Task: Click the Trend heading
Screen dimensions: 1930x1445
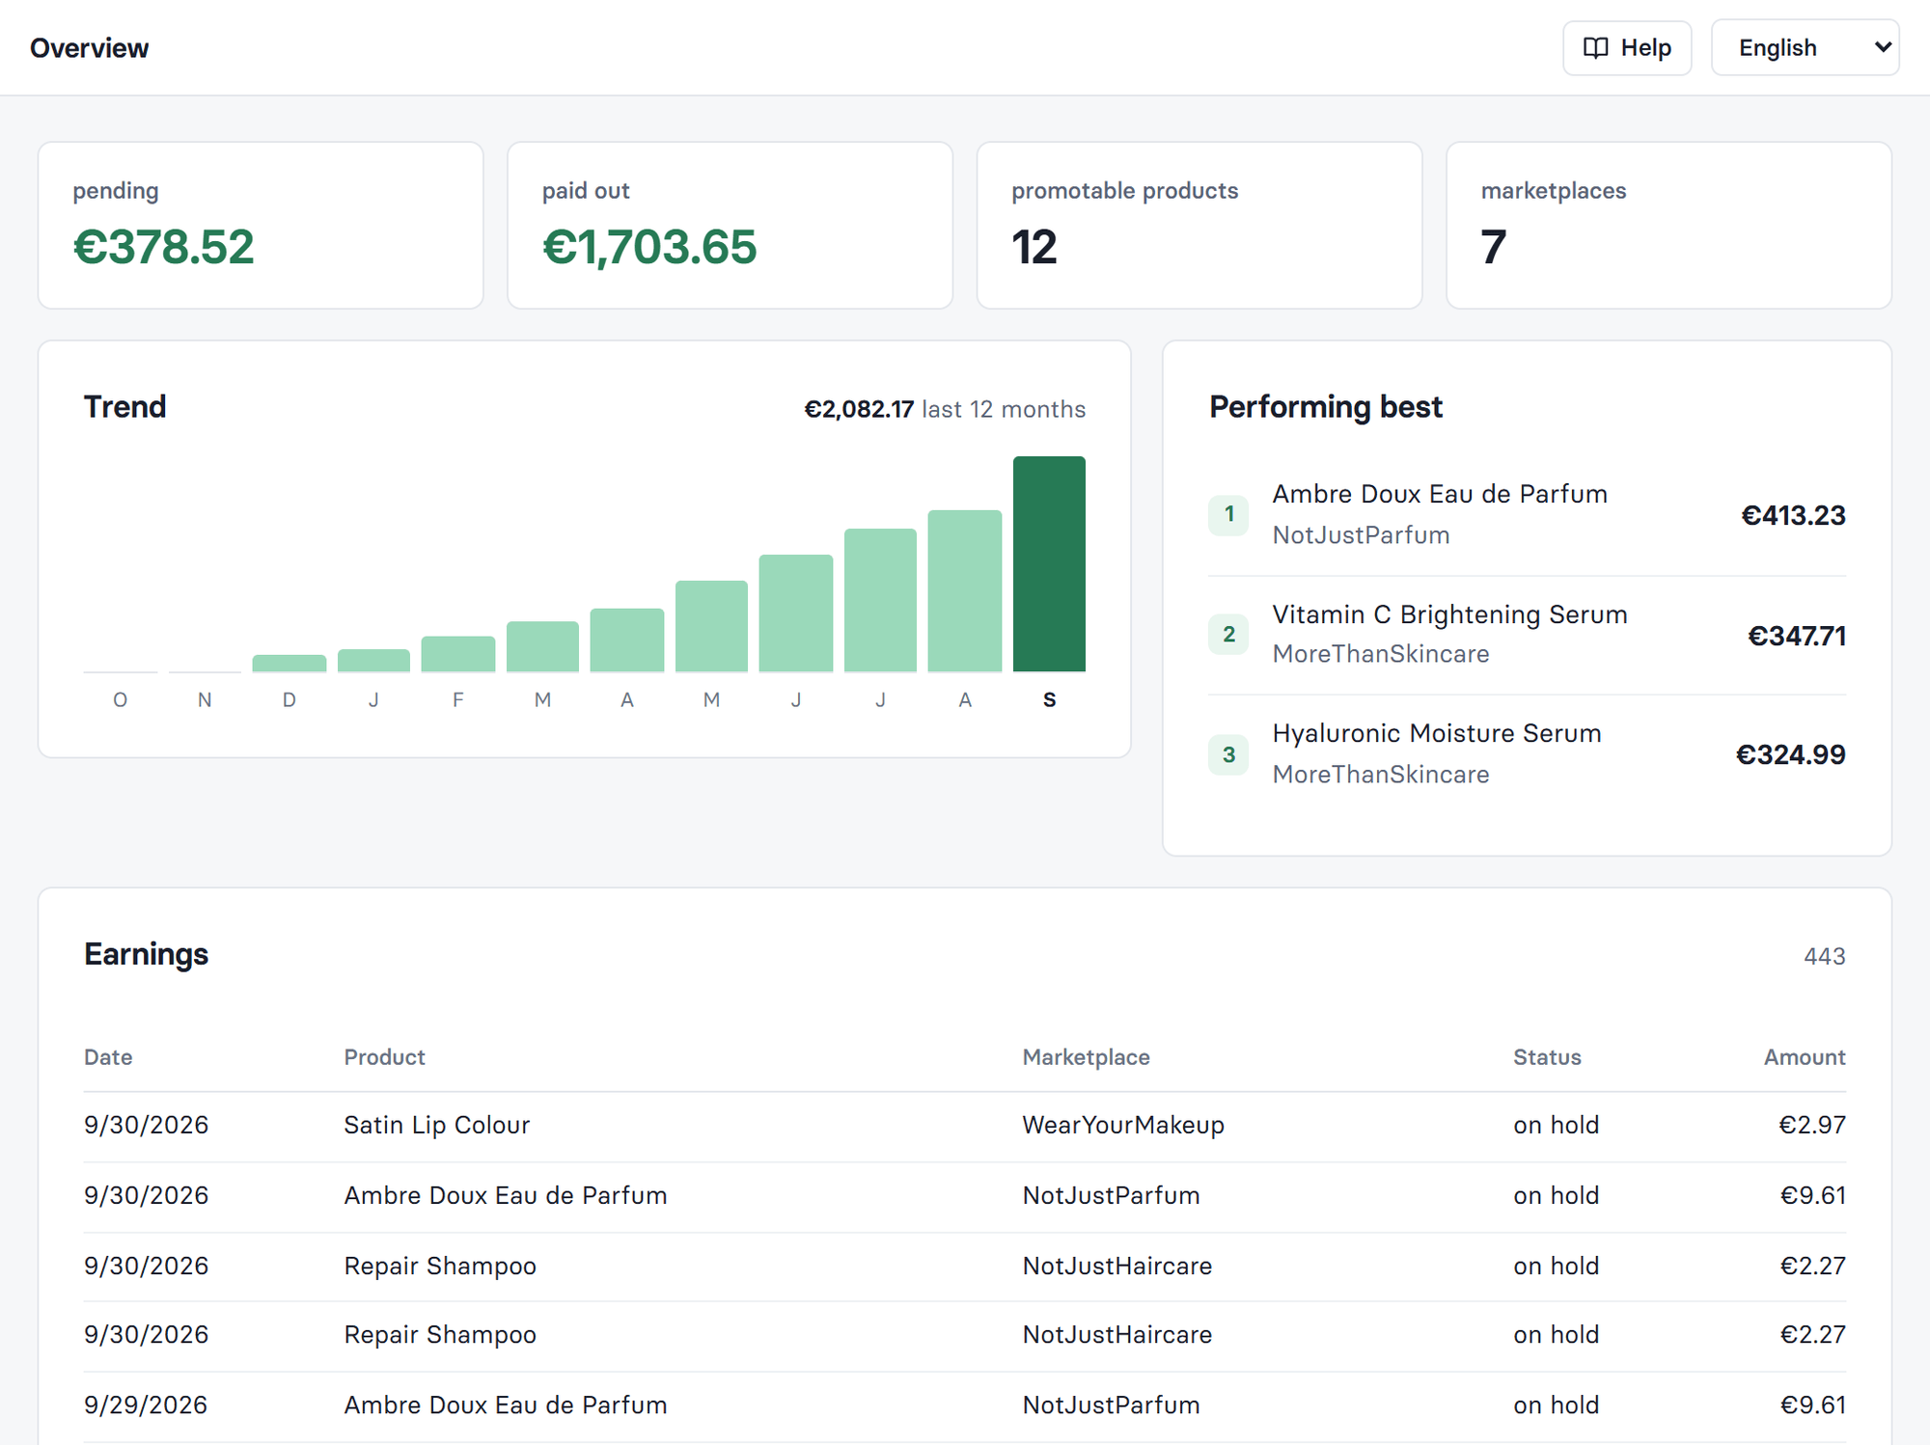Action: [x=124, y=407]
